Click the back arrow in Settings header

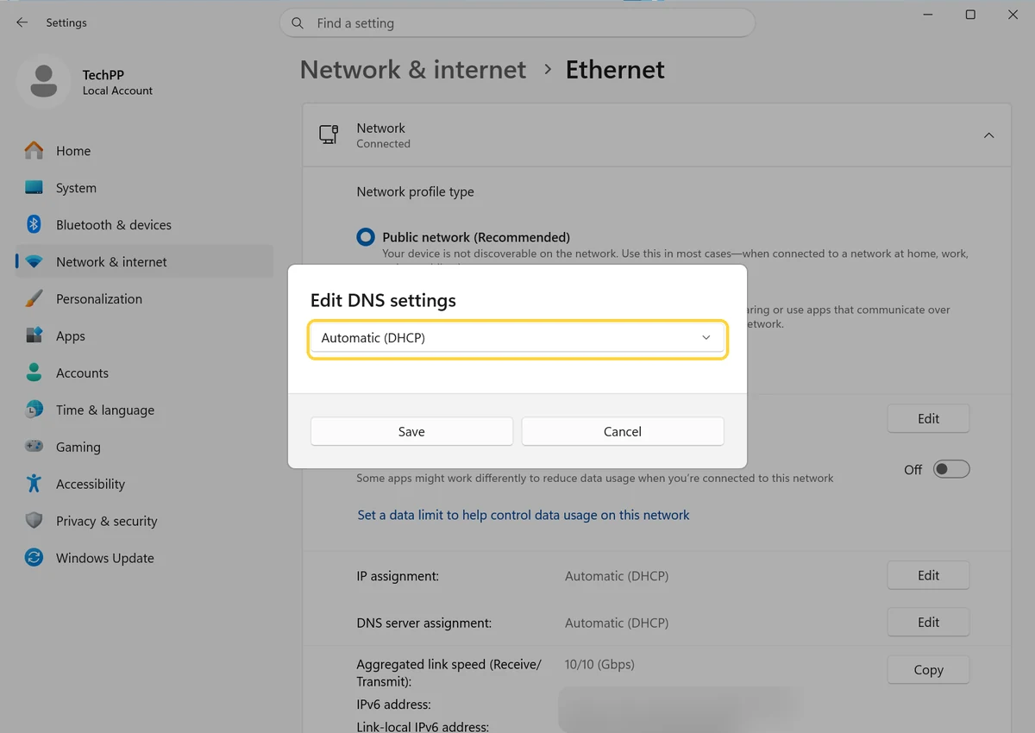click(22, 22)
